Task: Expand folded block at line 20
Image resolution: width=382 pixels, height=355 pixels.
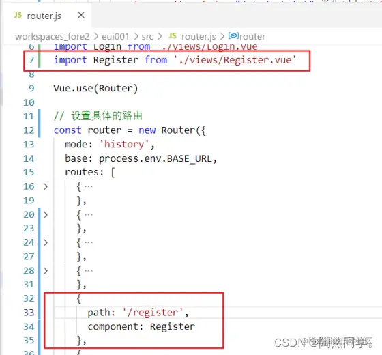Action: pyautogui.click(x=45, y=215)
